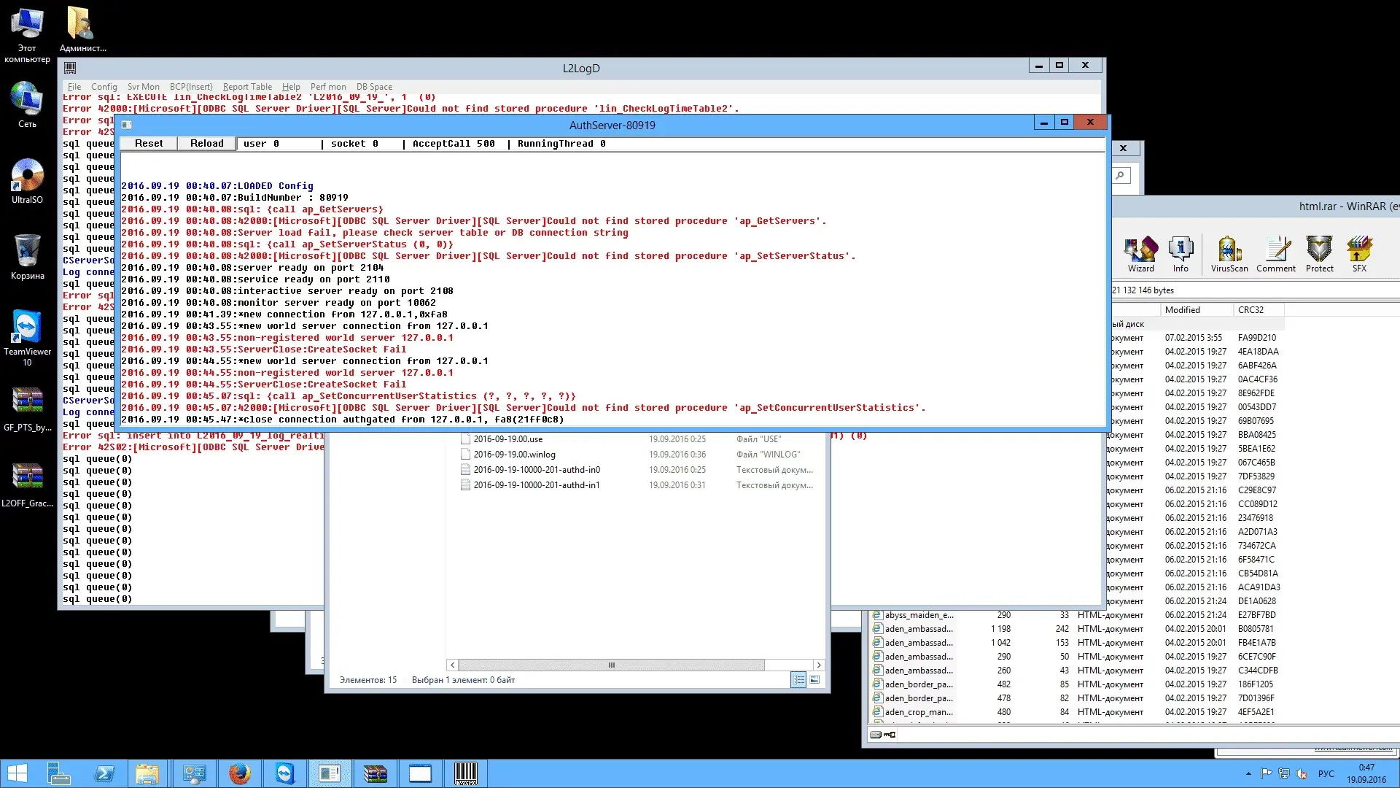This screenshot has height=788, width=1400.
Task: Click the Explorer scrollbar right arrow
Action: [819, 665]
